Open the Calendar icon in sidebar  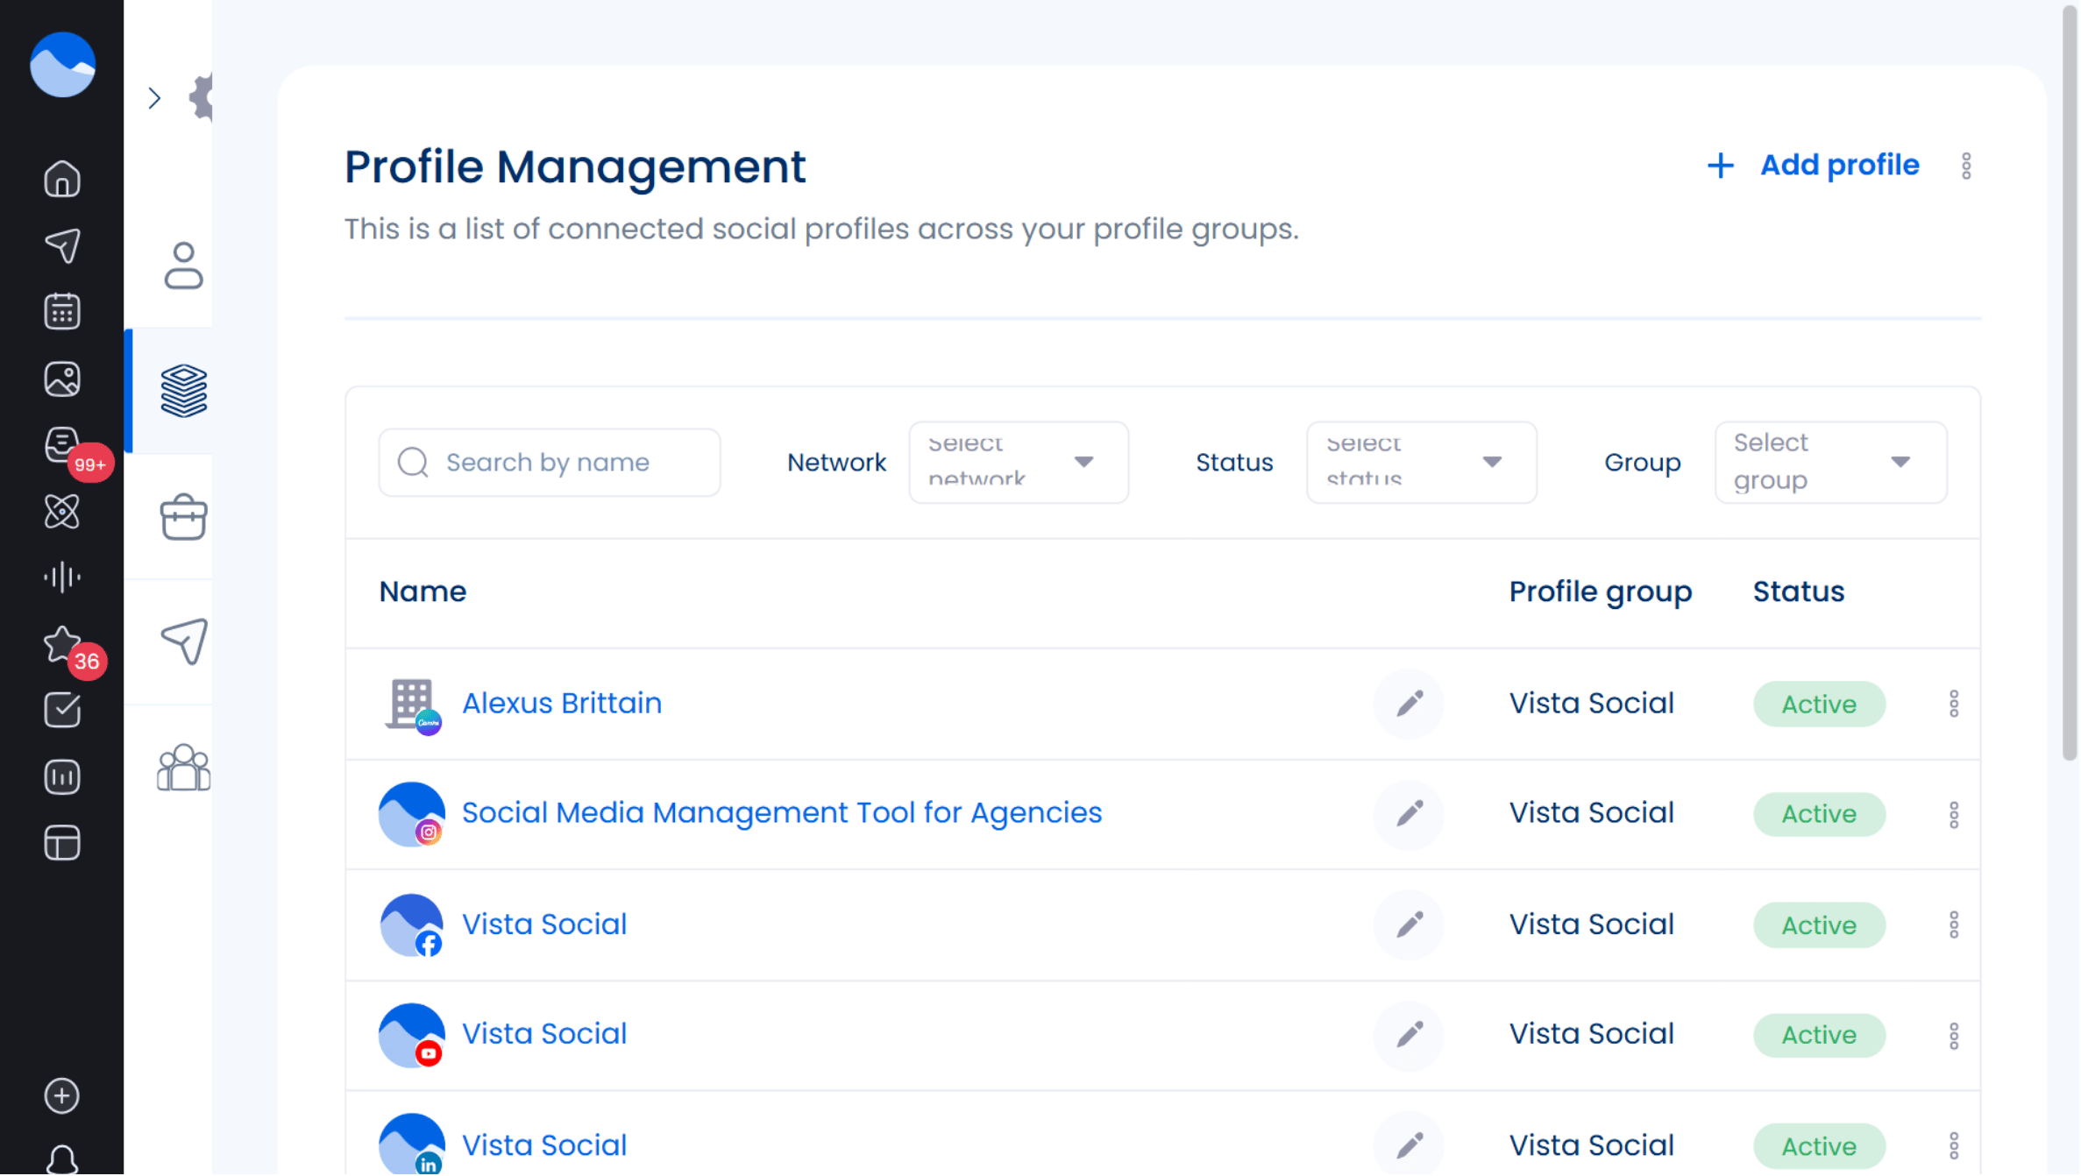61,312
